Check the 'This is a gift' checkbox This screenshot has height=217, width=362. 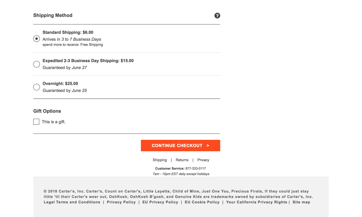coord(36,122)
